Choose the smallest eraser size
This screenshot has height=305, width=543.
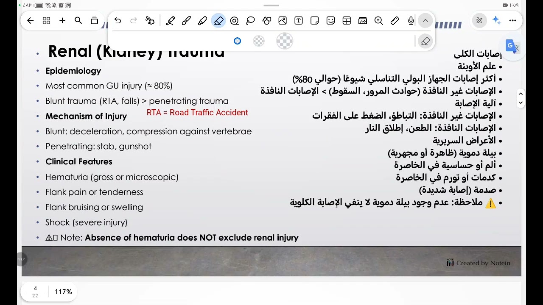(237, 41)
